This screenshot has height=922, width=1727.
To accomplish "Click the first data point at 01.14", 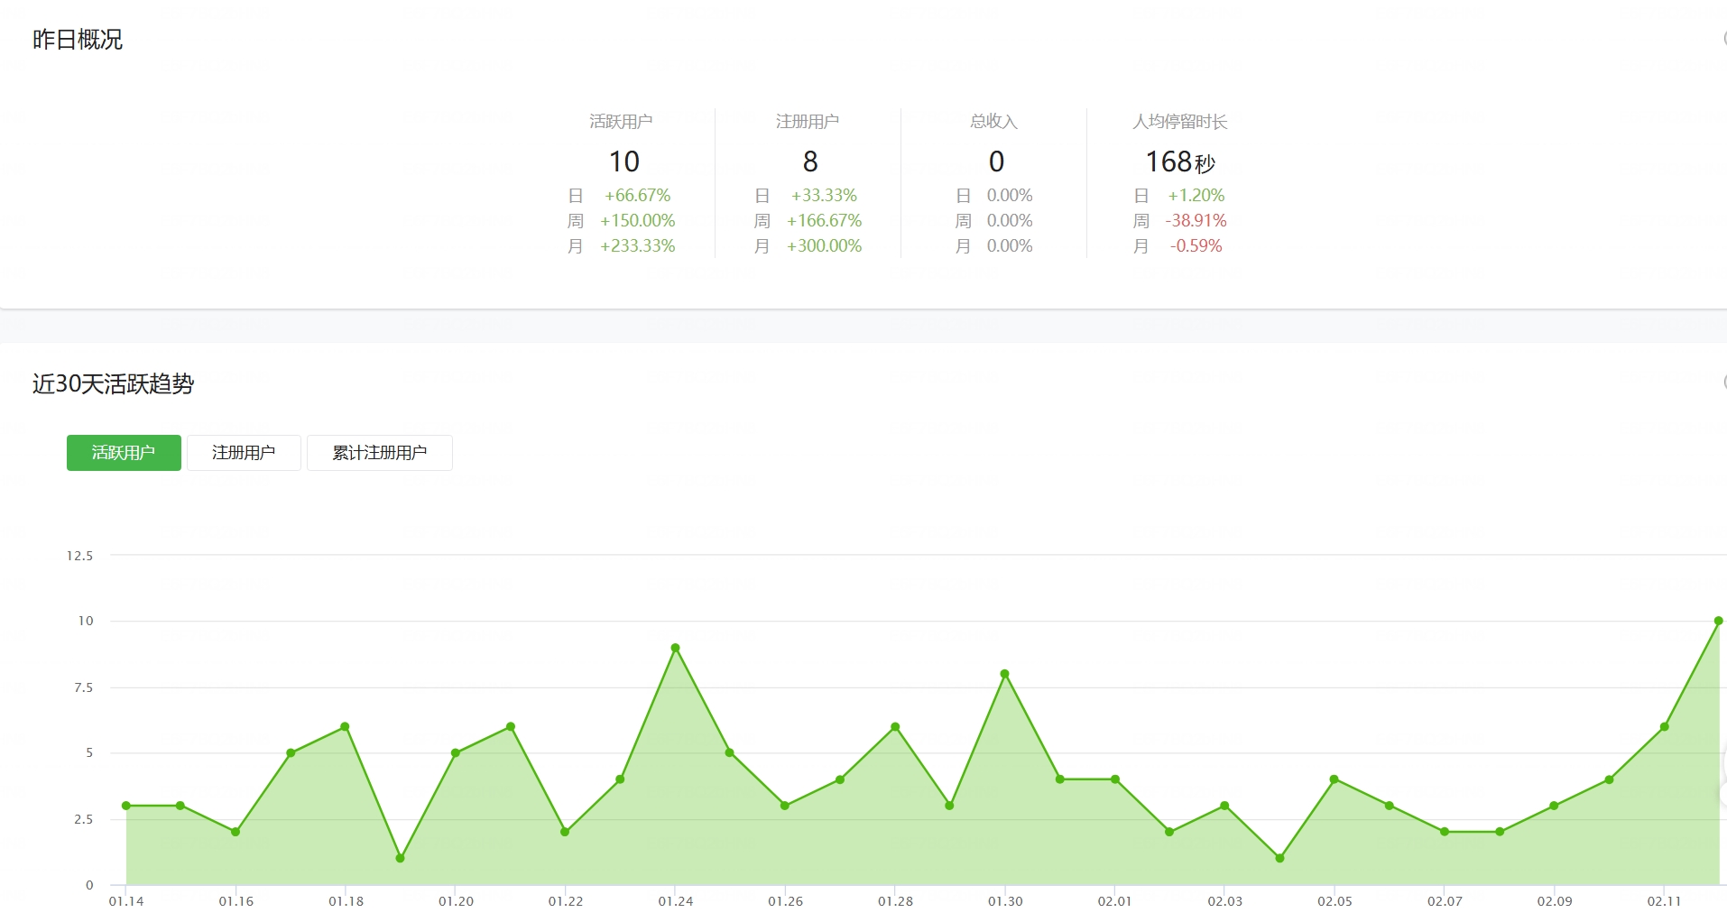I will [x=126, y=806].
